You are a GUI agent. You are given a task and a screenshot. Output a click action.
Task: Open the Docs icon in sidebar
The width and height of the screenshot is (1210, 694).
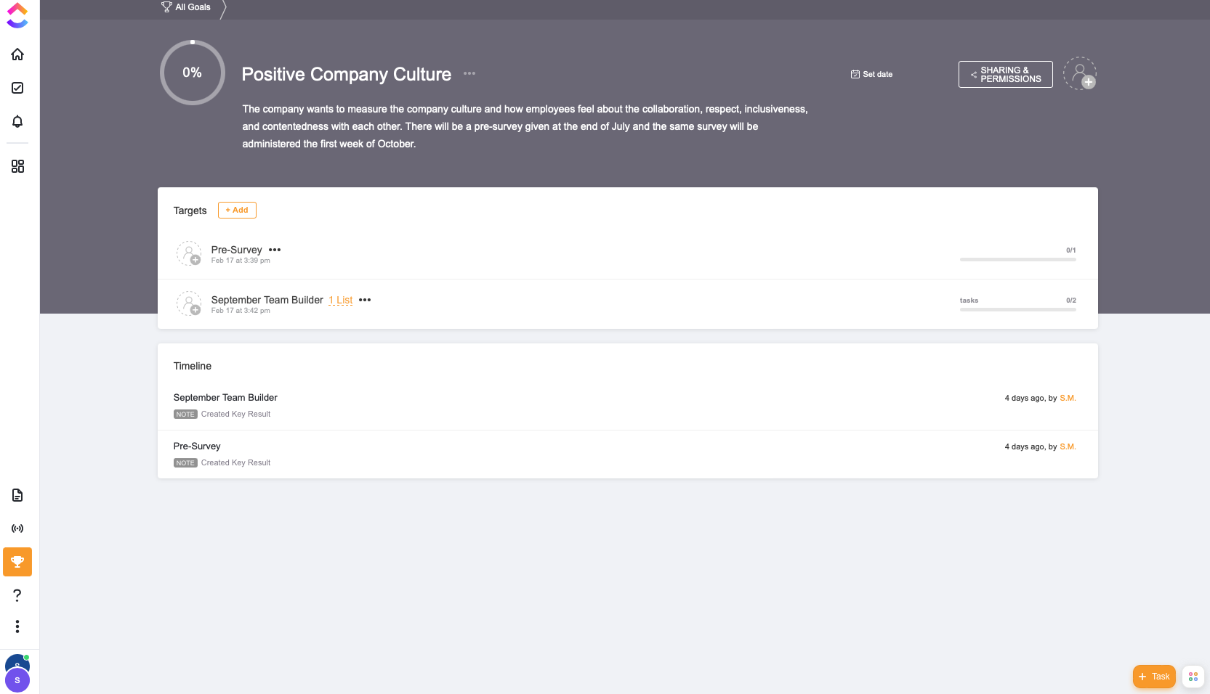17,495
